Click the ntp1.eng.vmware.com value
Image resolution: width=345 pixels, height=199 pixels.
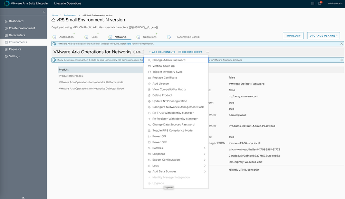(243, 96)
